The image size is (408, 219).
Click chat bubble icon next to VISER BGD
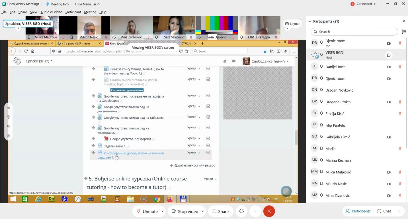pyautogui.click(x=389, y=55)
